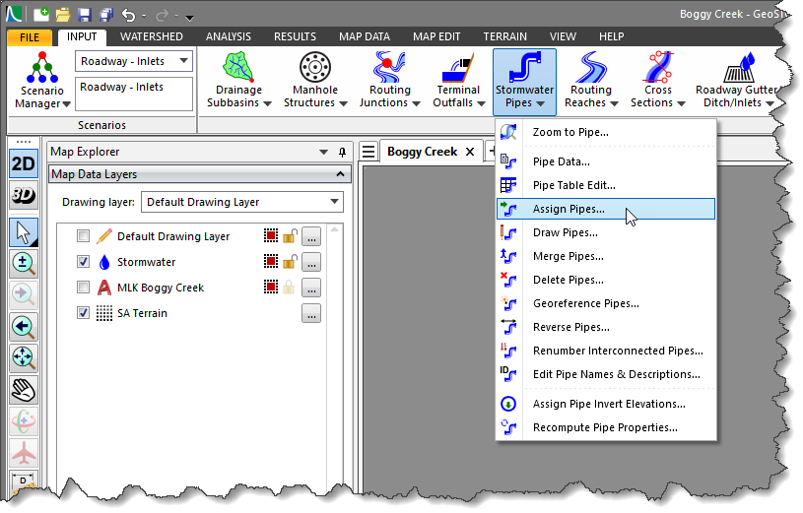Toggle lock on Default Drawing Layer
The width and height of the screenshot is (803, 513).
tap(290, 236)
